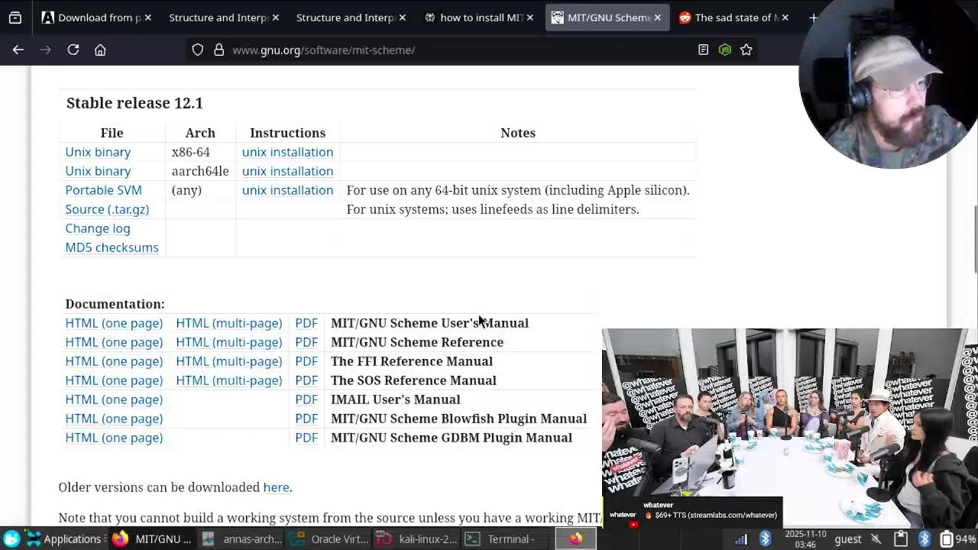Image resolution: width=978 pixels, height=550 pixels.
Task: Open the Scheme Reference PDF
Action: pyautogui.click(x=306, y=342)
